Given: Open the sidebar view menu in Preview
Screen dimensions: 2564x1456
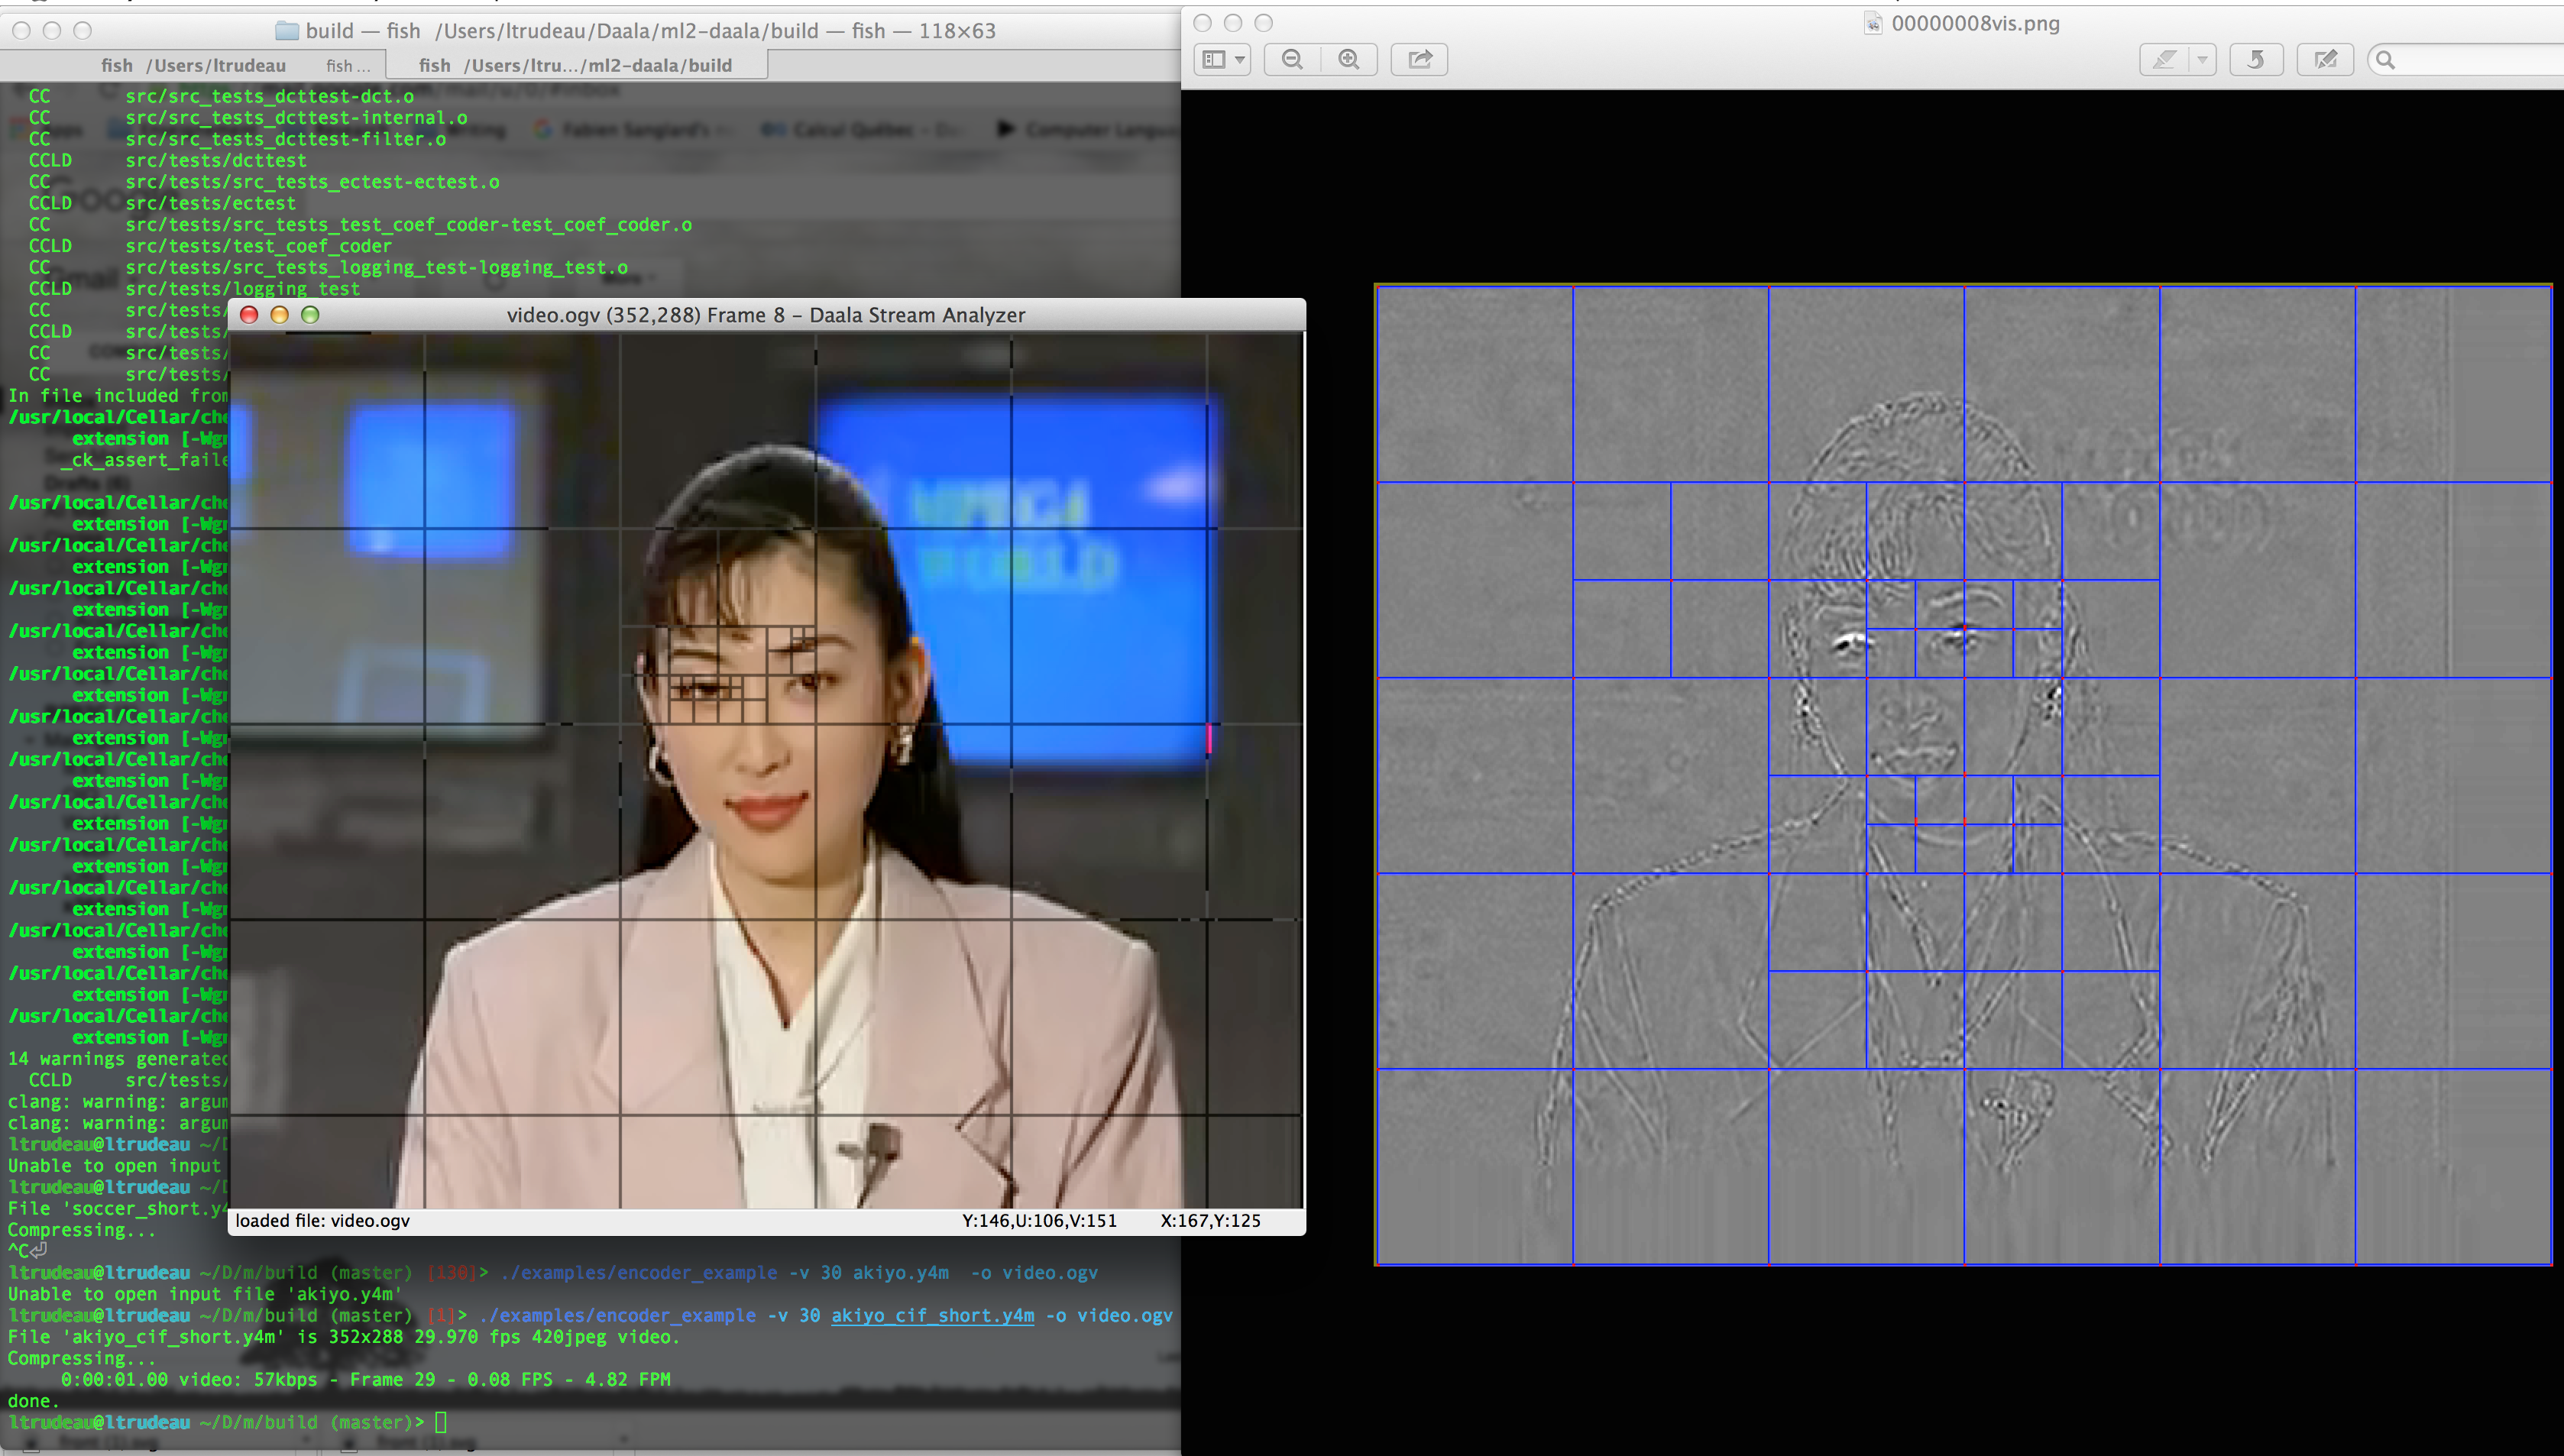Looking at the screenshot, I should 1222,59.
